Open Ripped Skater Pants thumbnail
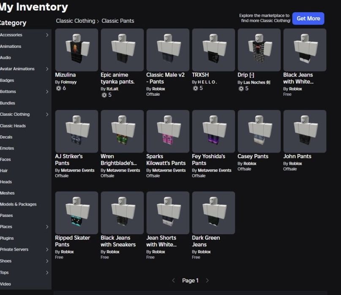The image size is (341, 295). (x=76, y=213)
